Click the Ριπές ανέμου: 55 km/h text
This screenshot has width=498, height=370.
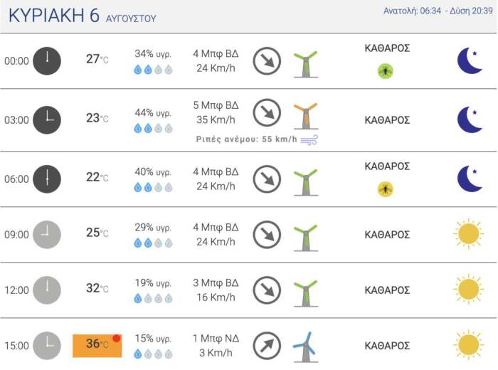tap(246, 139)
